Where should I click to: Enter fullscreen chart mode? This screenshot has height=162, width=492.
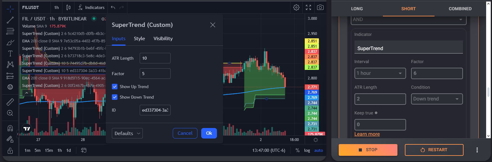pyautogui.click(x=308, y=7)
